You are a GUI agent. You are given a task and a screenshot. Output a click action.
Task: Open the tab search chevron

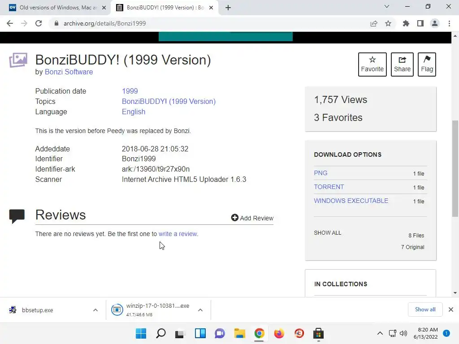coord(387,6)
